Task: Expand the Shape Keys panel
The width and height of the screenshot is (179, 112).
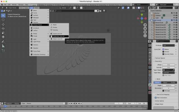Action: pyautogui.click(x=159, y=104)
